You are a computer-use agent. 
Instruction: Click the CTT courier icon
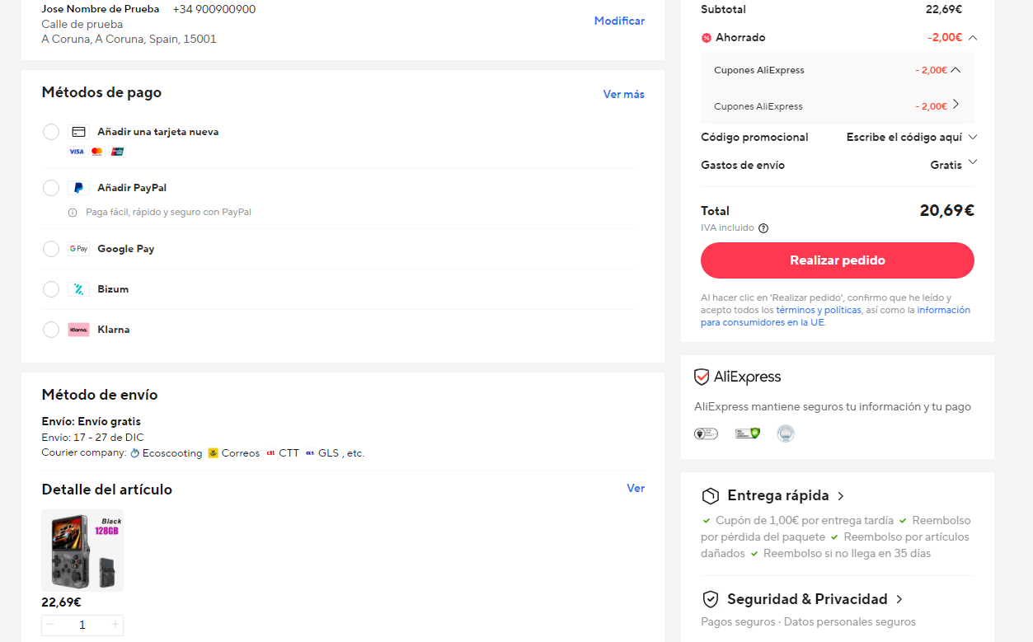(x=270, y=453)
